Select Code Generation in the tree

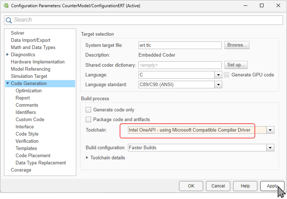(29, 83)
